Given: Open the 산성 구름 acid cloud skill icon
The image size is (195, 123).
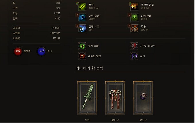Looking at the screenshot, I should [134, 17].
